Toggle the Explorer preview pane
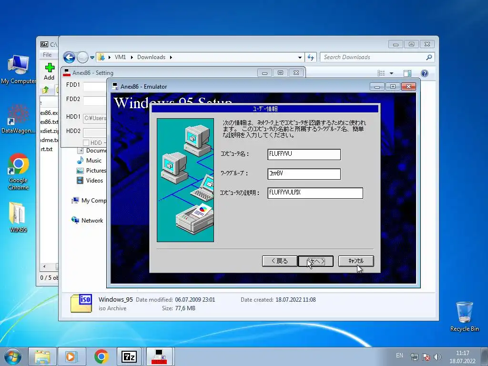 [407, 73]
